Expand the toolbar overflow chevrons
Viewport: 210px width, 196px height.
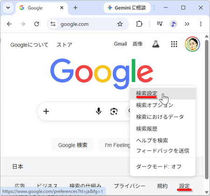pos(187,24)
